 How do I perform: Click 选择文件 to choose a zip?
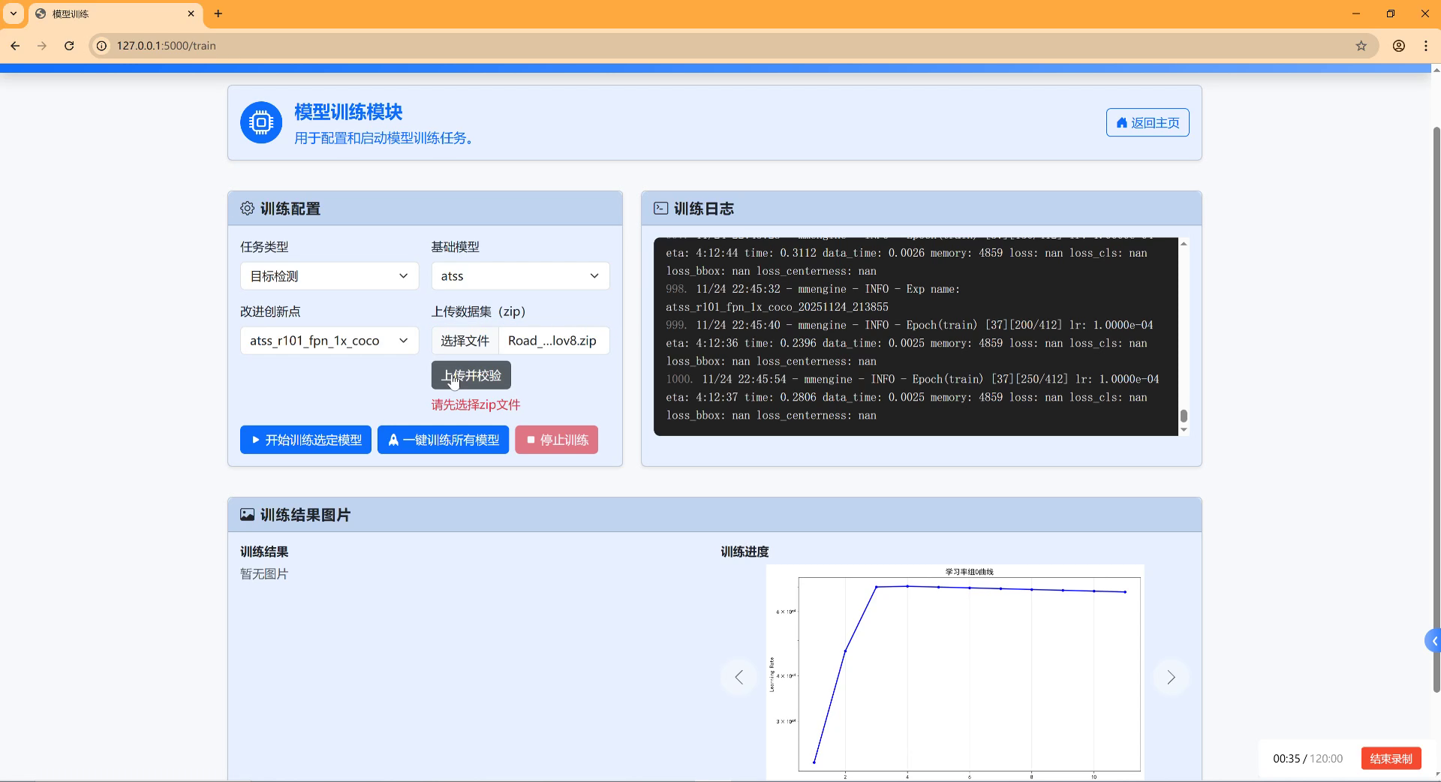click(x=465, y=341)
